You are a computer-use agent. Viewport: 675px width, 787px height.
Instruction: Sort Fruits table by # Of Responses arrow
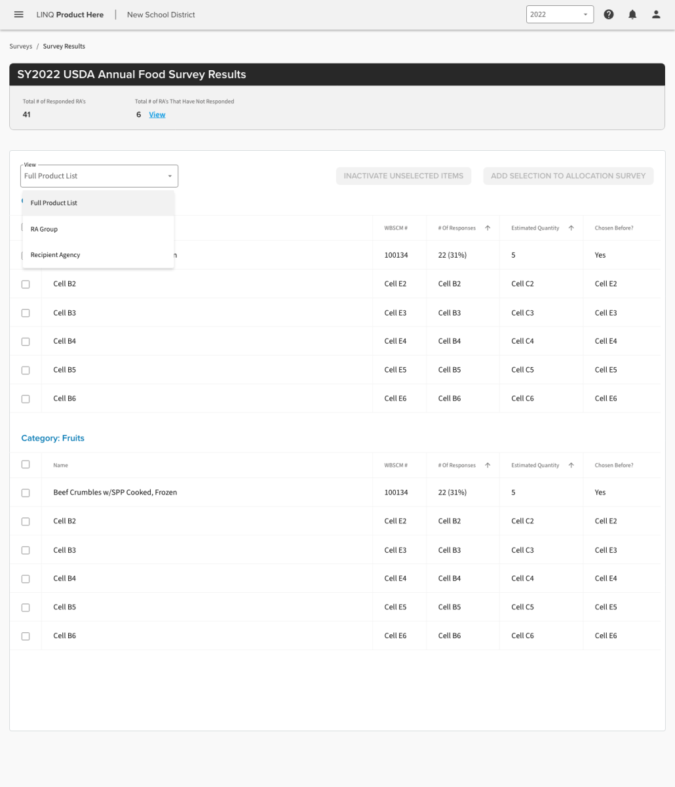click(x=488, y=466)
